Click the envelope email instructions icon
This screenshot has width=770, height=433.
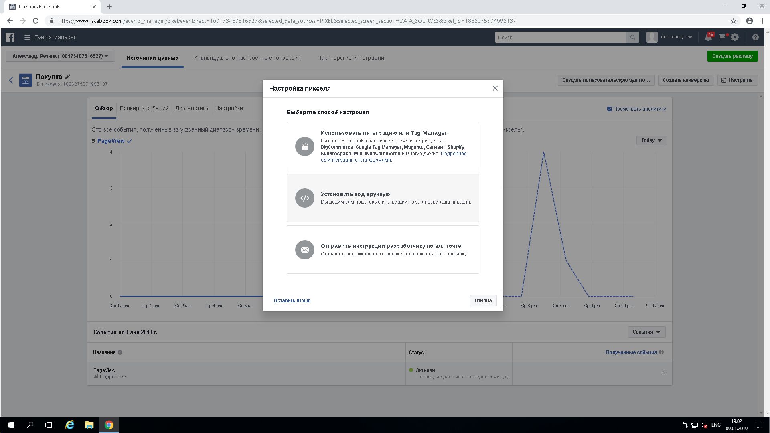pyautogui.click(x=305, y=250)
